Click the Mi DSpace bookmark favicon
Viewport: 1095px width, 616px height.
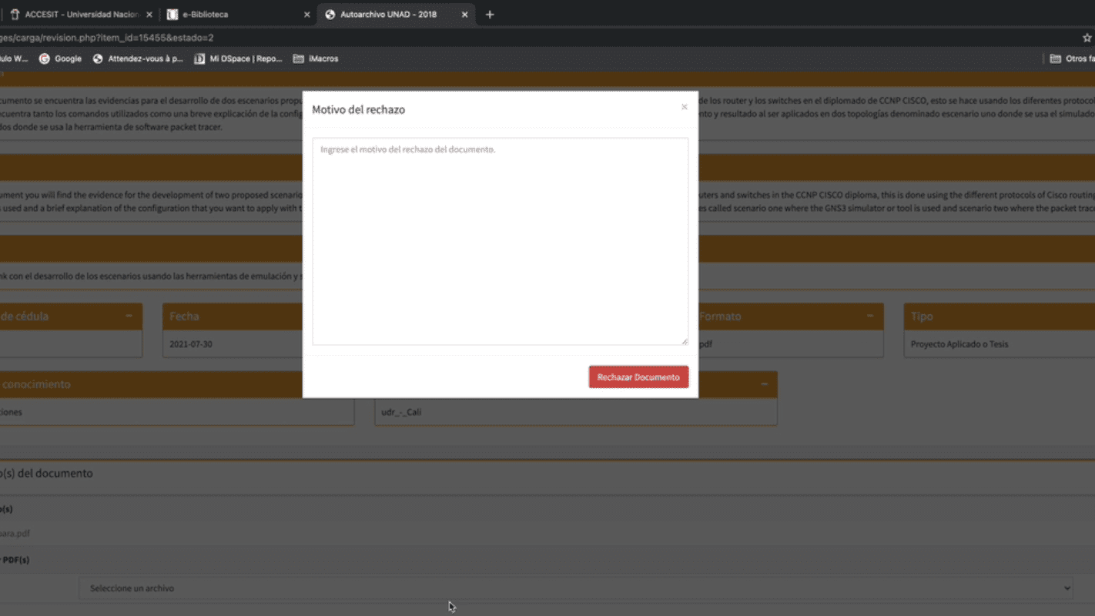199,59
